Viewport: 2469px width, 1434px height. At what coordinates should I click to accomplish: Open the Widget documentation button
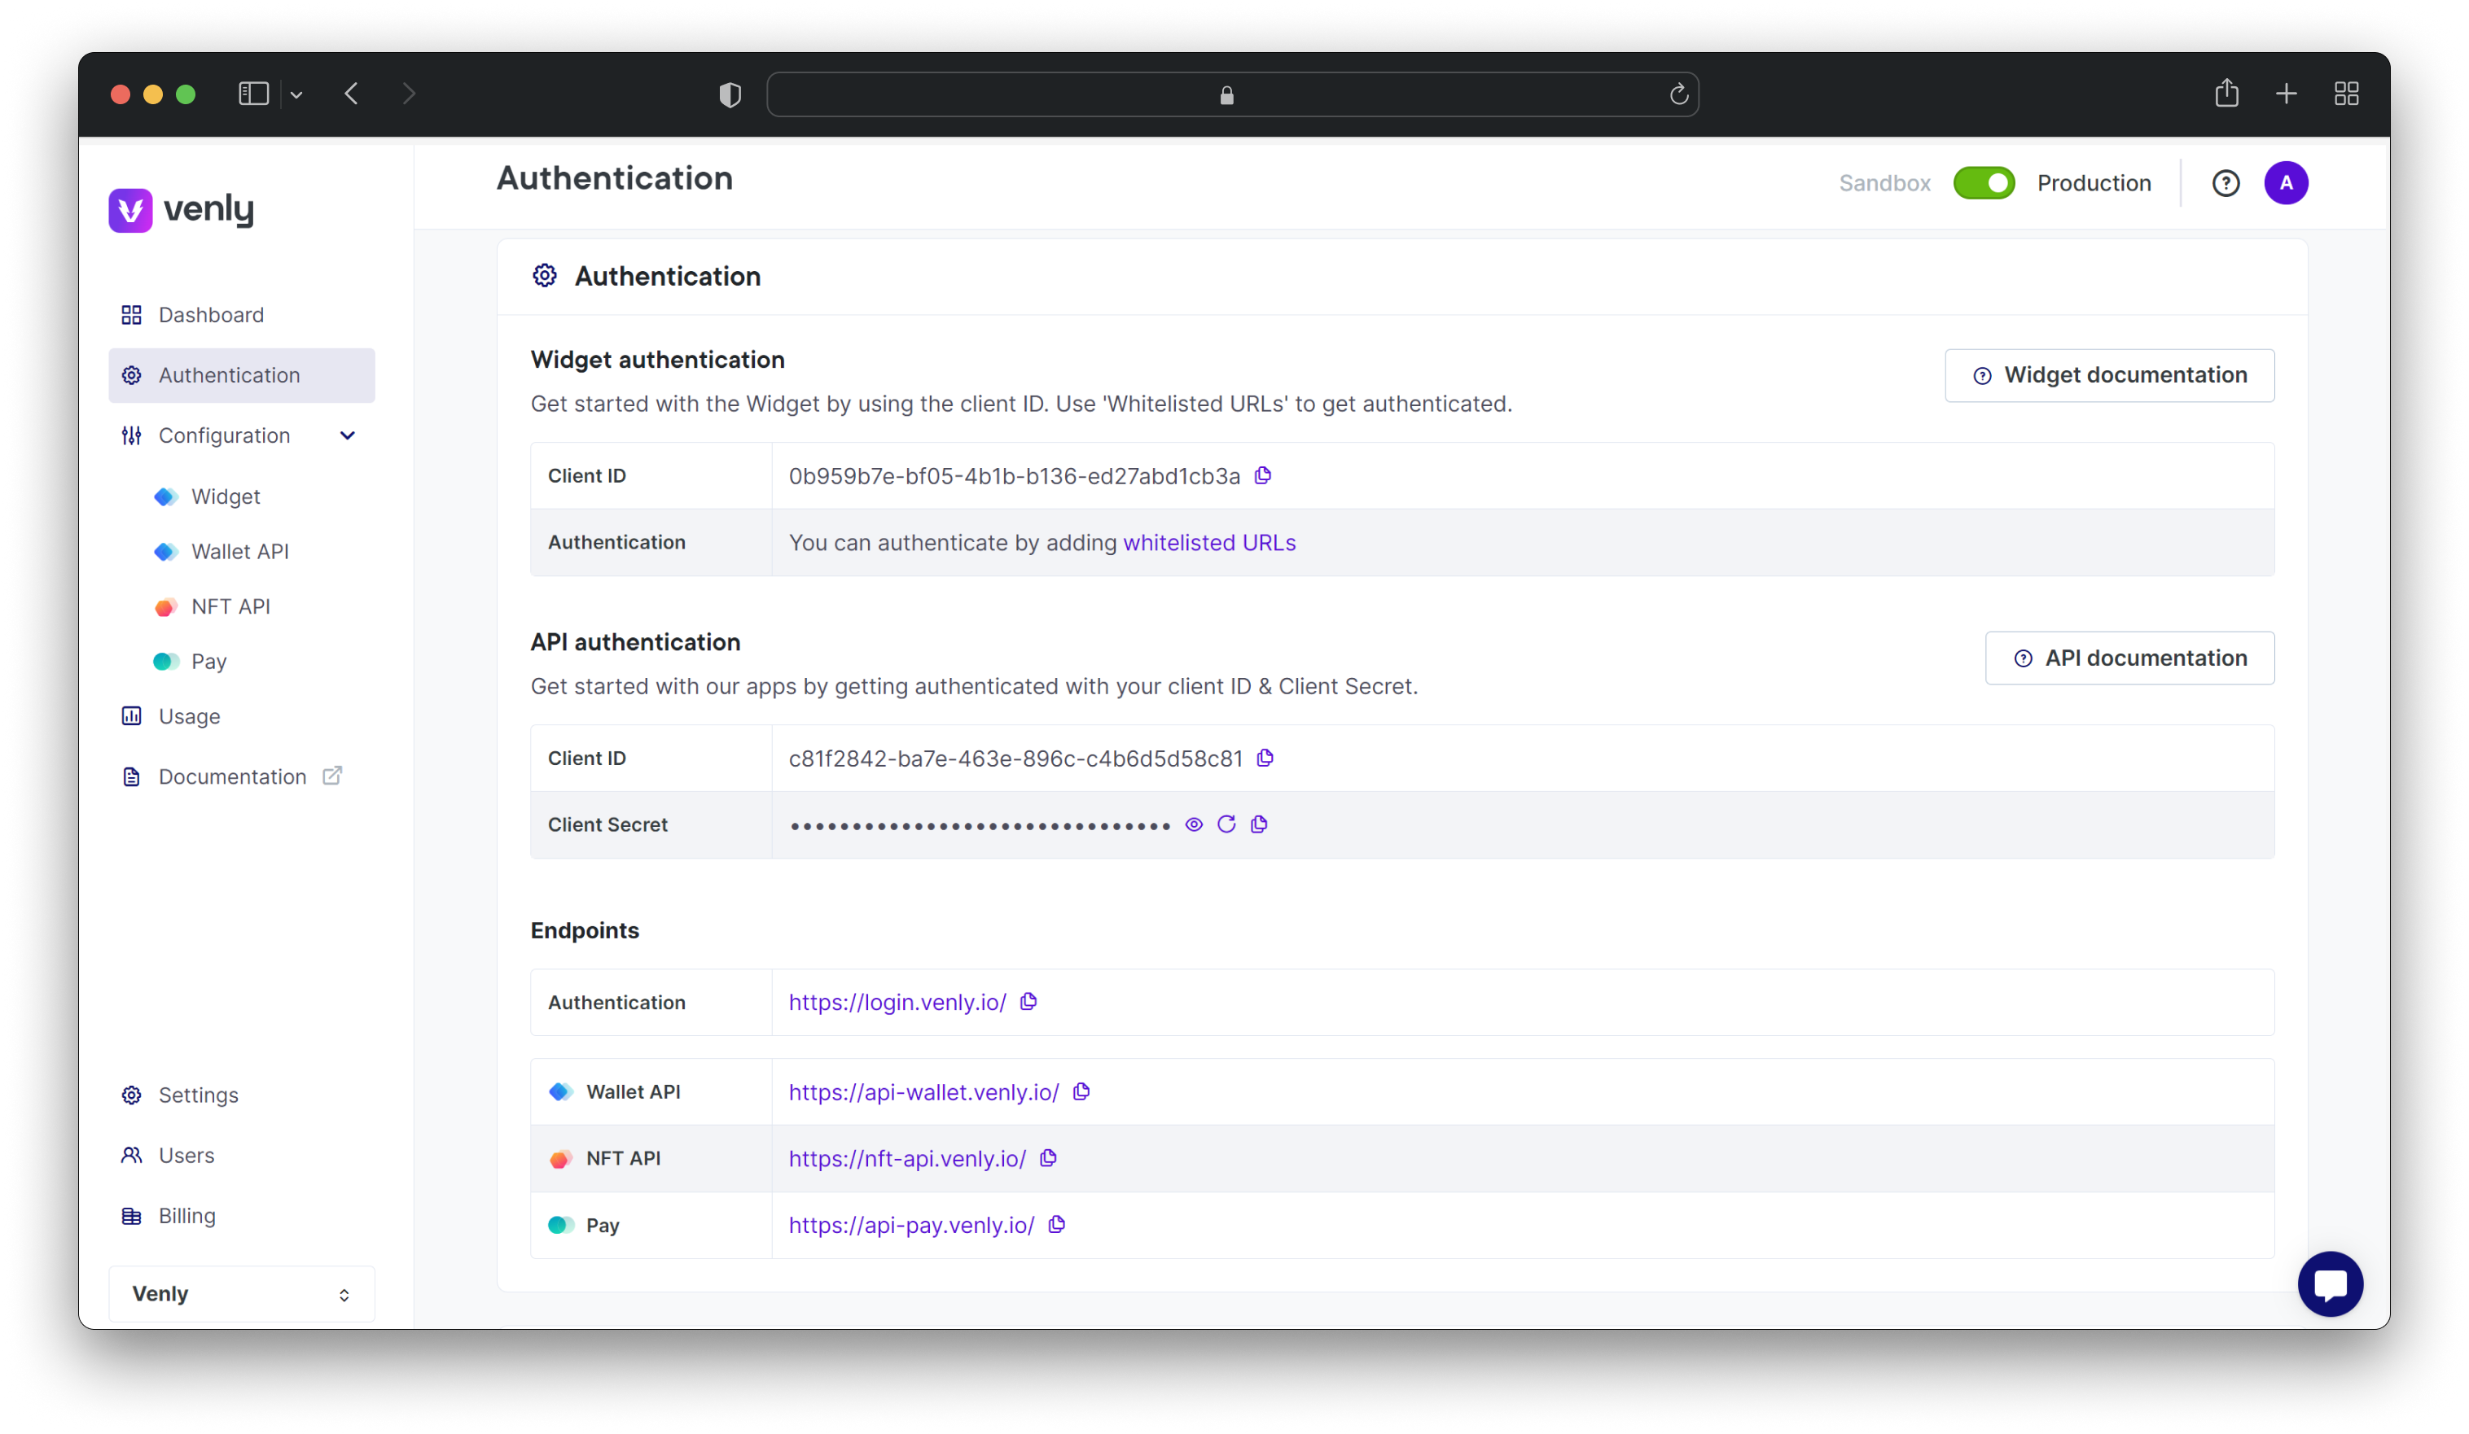(2109, 374)
